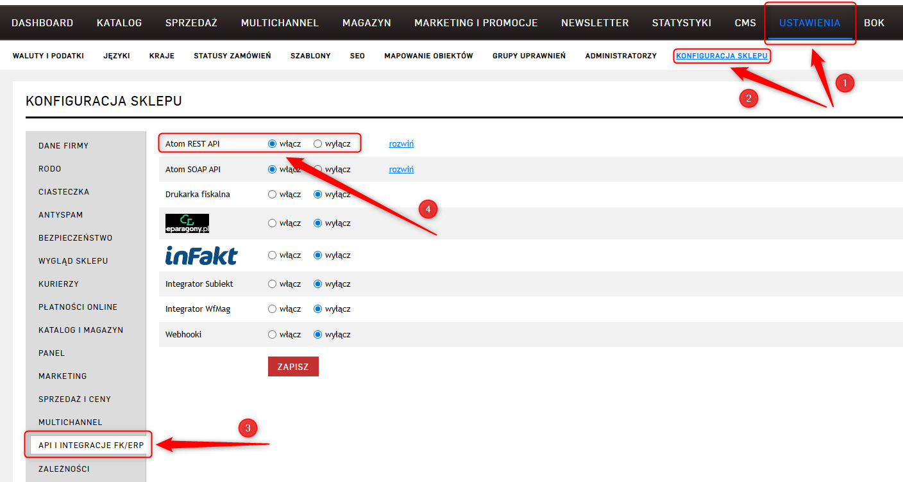This screenshot has height=482, width=903.
Task: Select the Ustawienia top menu
Action: point(809,23)
